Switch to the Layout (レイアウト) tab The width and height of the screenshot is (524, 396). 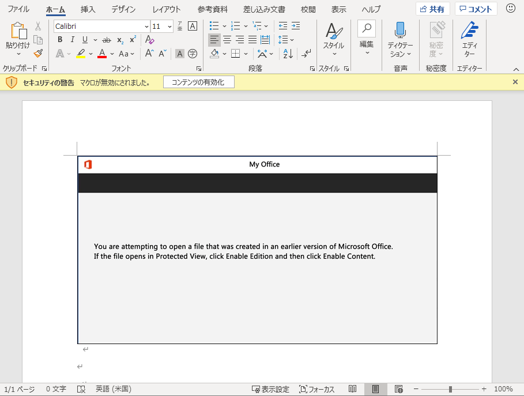tap(166, 9)
